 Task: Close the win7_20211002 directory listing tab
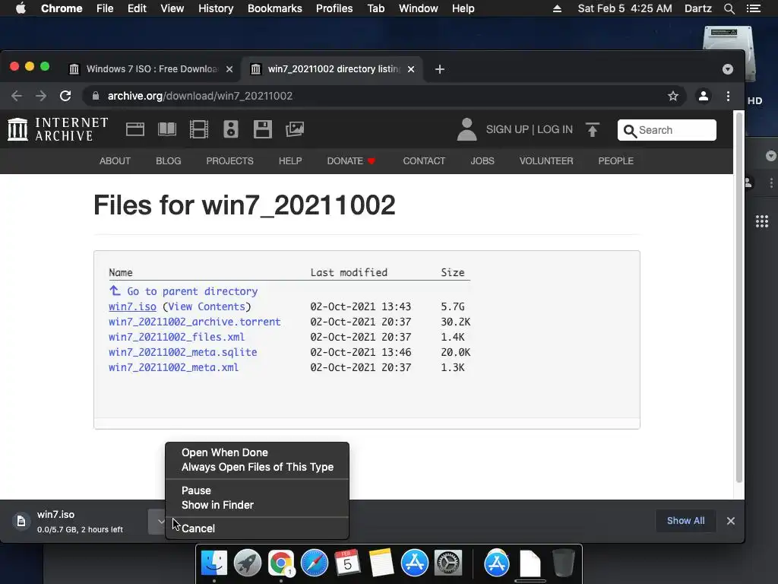(x=411, y=69)
